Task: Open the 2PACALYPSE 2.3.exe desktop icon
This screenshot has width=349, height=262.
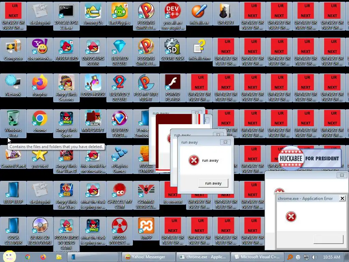Action: click(x=66, y=16)
